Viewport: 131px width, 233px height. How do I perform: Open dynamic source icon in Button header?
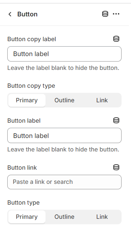(x=105, y=14)
